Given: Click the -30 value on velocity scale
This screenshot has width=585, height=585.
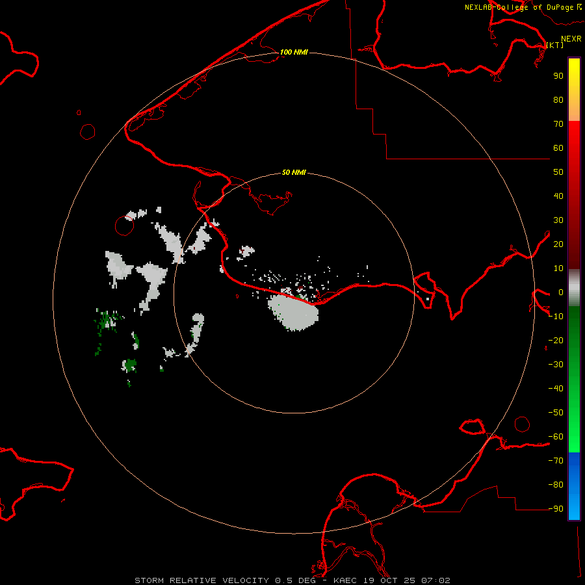Looking at the screenshot, I should (x=556, y=365).
